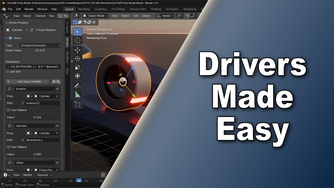
Task: Toggle the snapping magnet button
Action: coord(187,16)
